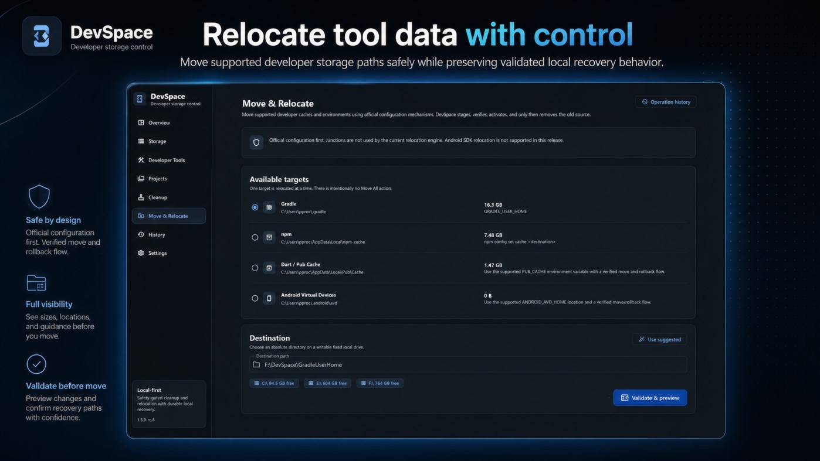Click the Gradle size value 16.3 GB

(x=493, y=204)
